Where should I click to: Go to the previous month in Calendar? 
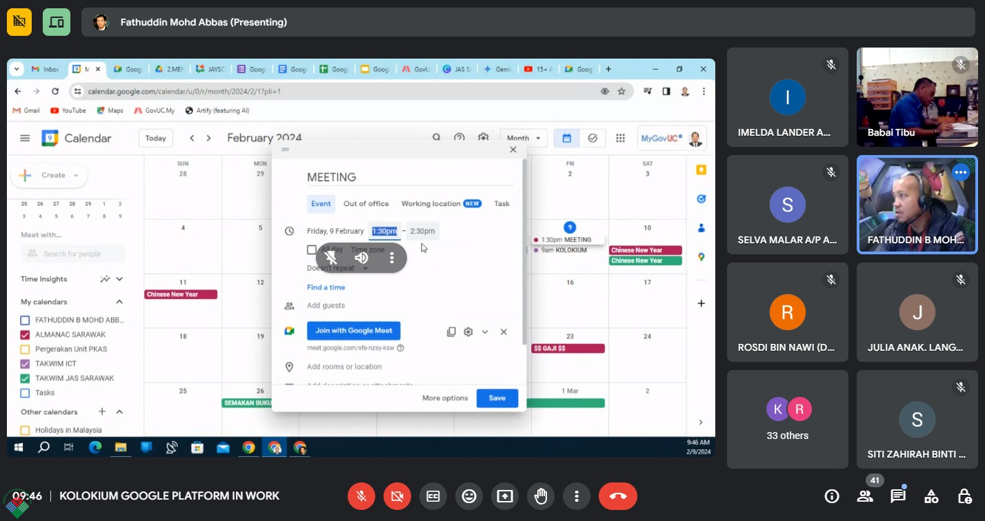[192, 138]
